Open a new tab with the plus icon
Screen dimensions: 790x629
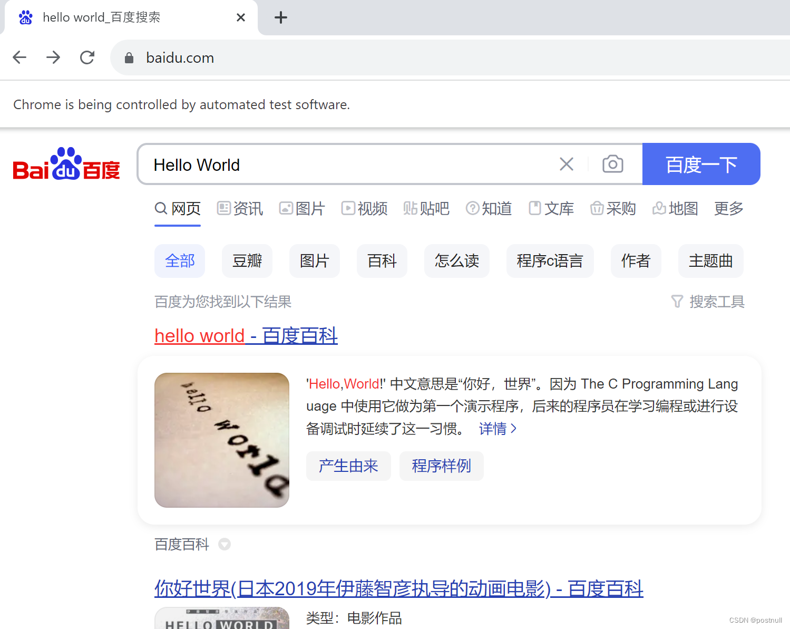click(281, 17)
